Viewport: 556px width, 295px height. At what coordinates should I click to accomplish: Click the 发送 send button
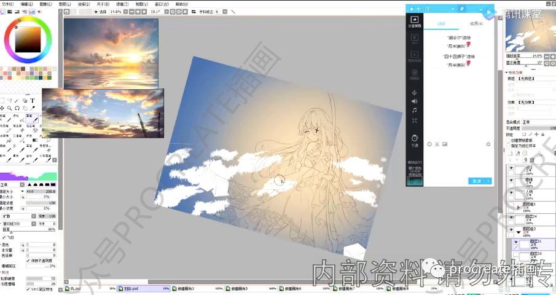click(477, 181)
